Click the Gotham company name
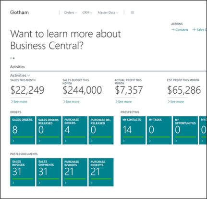The image size is (207, 199). pyautogui.click(x=19, y=12)
